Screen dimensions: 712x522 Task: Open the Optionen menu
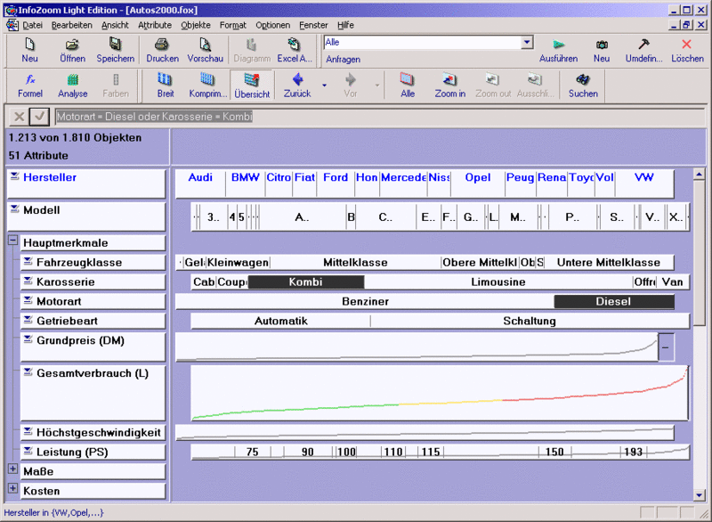point(272,26)
